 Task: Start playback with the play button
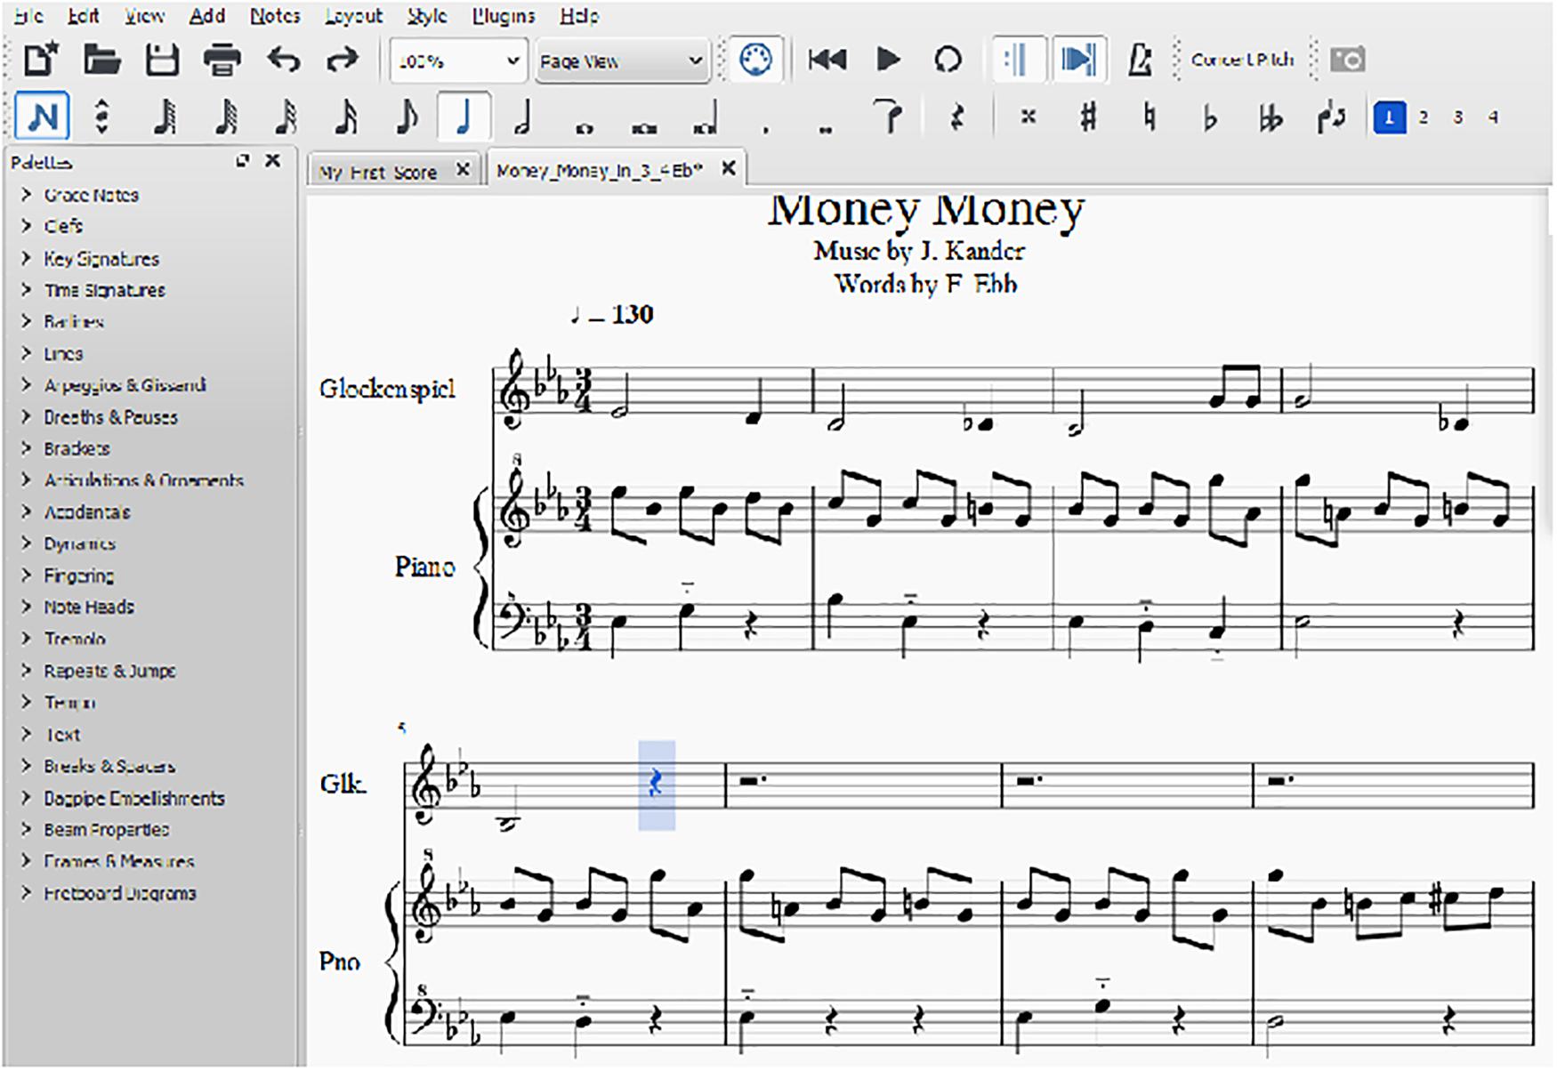click(888, 60)
